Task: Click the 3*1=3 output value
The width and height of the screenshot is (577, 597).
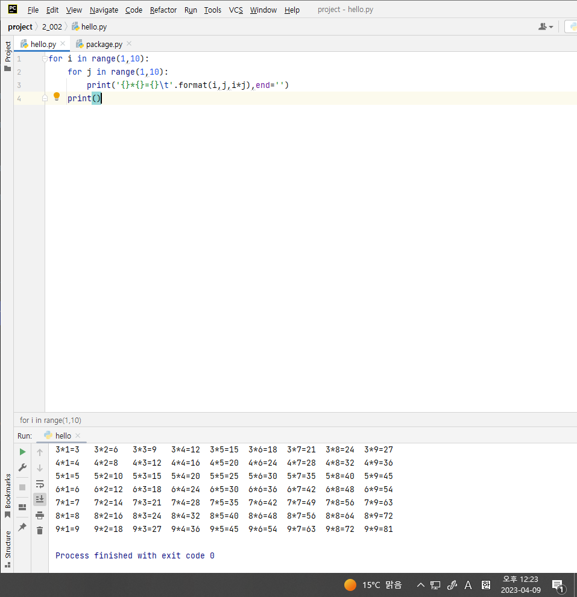Action: pos(68,449)
